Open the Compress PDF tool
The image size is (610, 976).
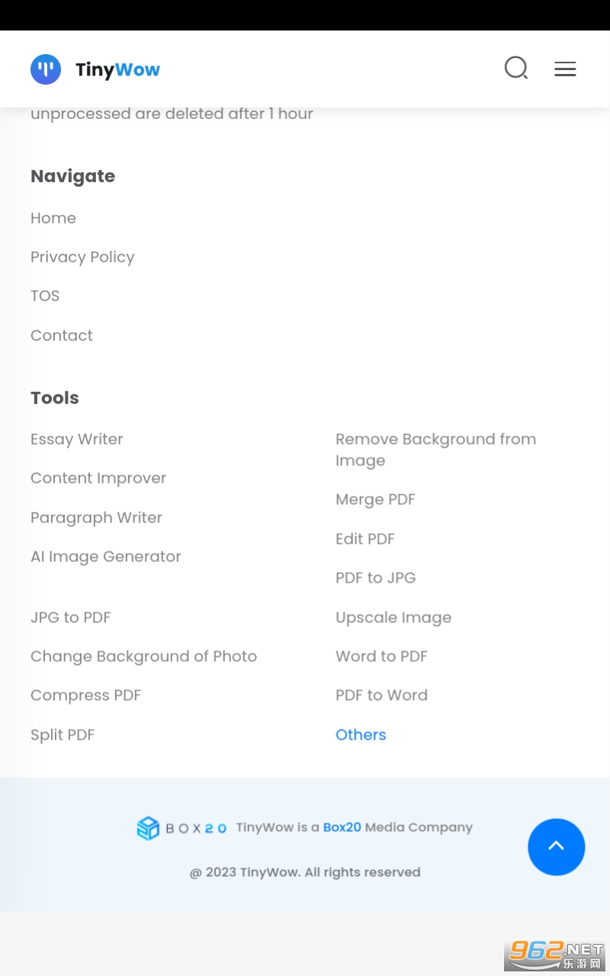click(x=86, y=695)
